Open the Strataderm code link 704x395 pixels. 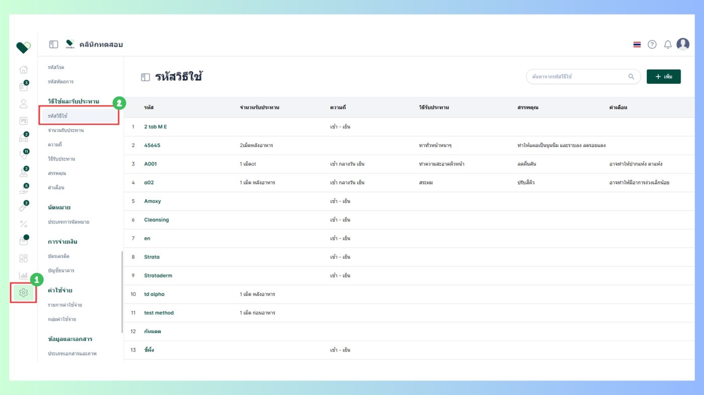point(158,276)
